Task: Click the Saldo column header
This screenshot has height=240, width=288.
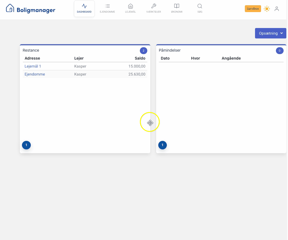Action: [x=140, y=58]
